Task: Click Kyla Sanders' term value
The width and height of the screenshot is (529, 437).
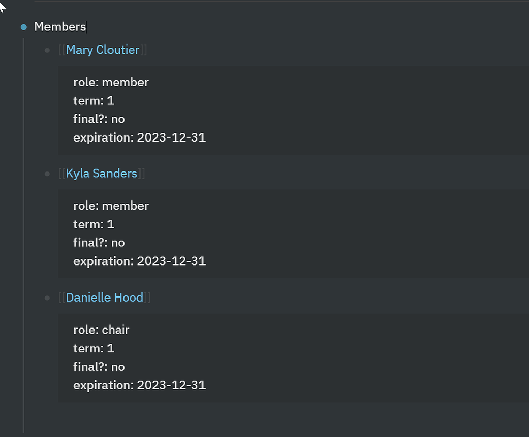Action: [111, 224]
